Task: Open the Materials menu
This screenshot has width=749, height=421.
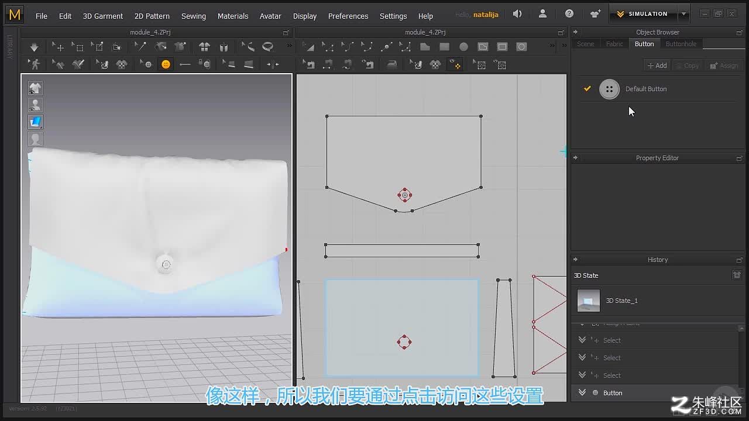Action: 233,16
